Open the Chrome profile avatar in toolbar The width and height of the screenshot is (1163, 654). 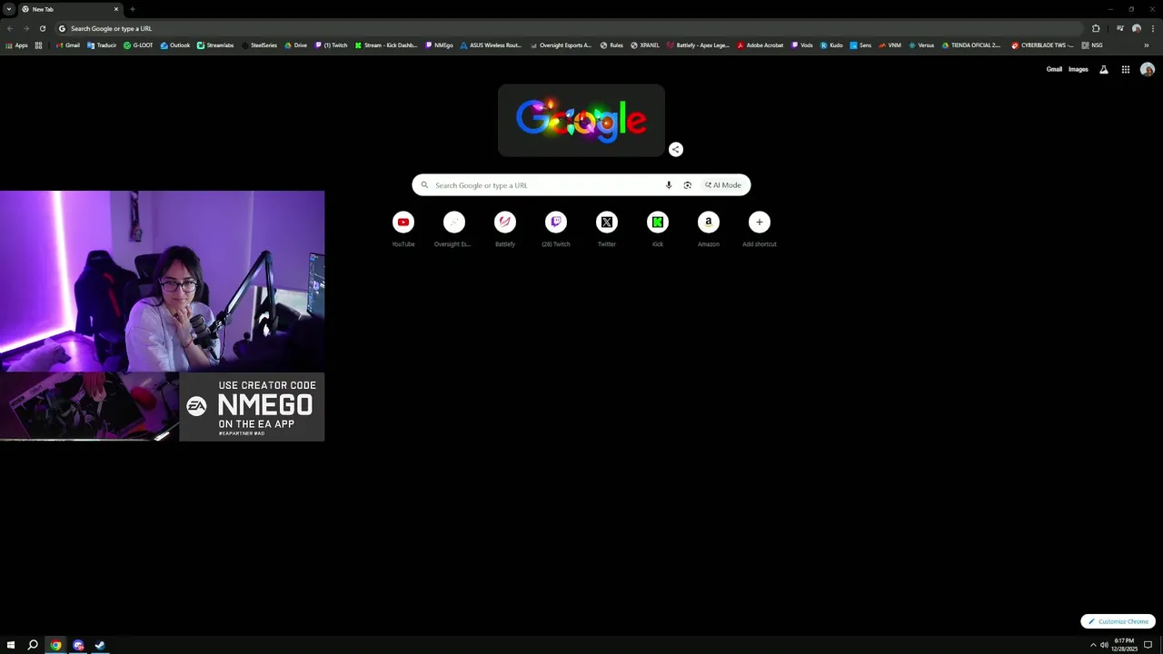[1137, 28]
